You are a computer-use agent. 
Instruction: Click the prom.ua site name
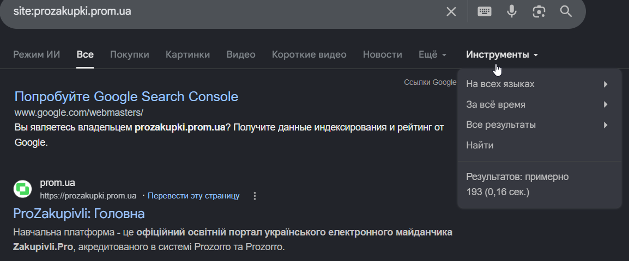click(57, 183)
